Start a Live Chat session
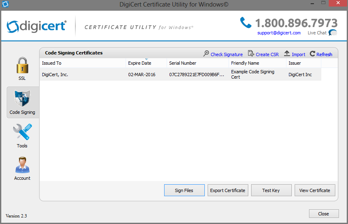 pyautogui.click(x=317, y=33)
